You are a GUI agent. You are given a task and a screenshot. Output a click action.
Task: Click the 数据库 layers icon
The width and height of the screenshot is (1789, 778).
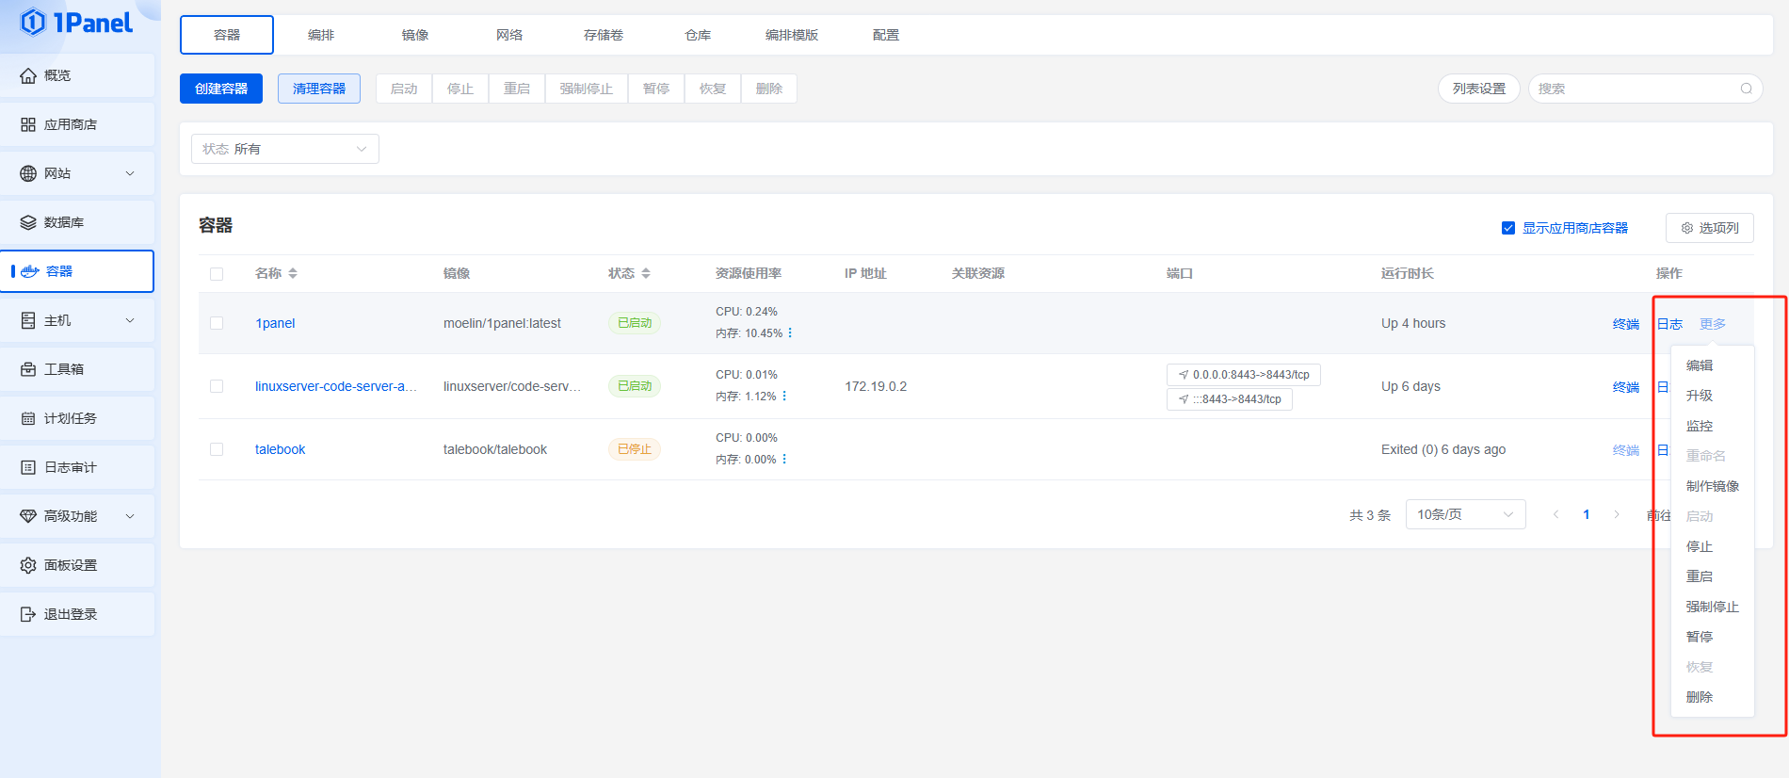[x=28, y=222]
